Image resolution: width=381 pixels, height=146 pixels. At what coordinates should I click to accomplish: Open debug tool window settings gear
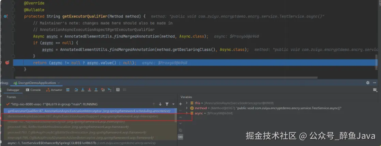coord(368,83)
